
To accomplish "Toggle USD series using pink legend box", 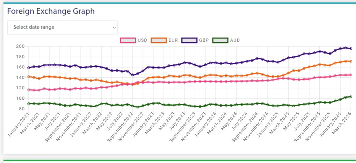I will click(128, 40).
